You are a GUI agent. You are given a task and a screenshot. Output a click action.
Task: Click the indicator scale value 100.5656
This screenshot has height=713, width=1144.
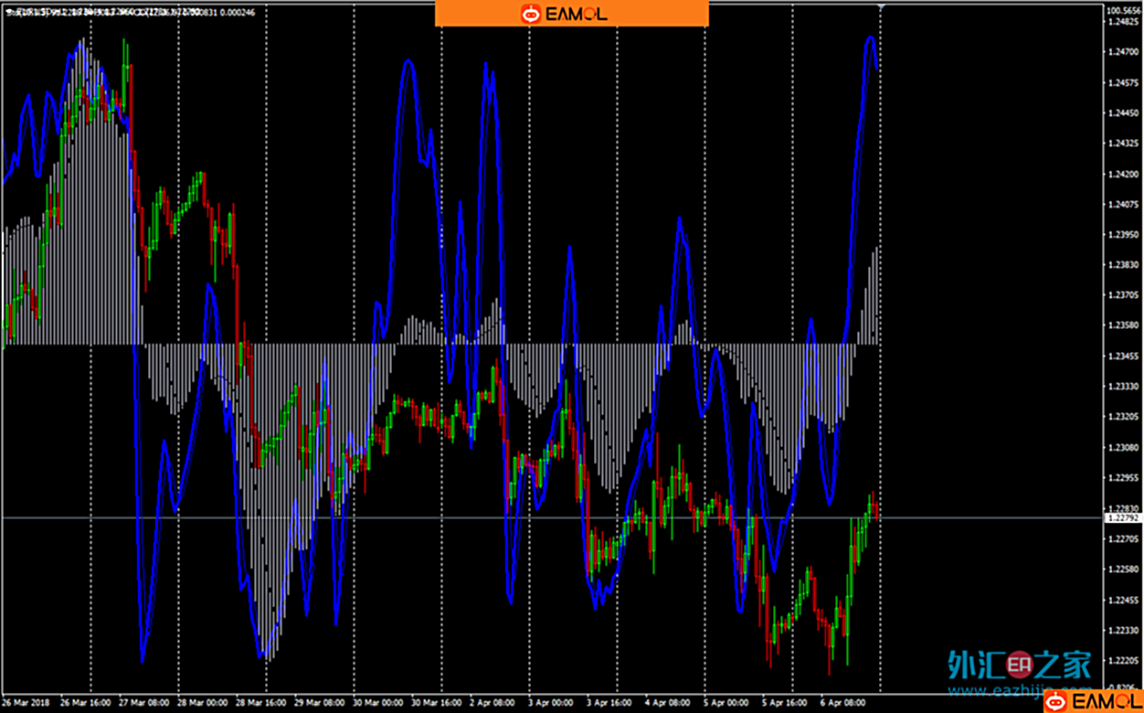[x=1123, y=11]
